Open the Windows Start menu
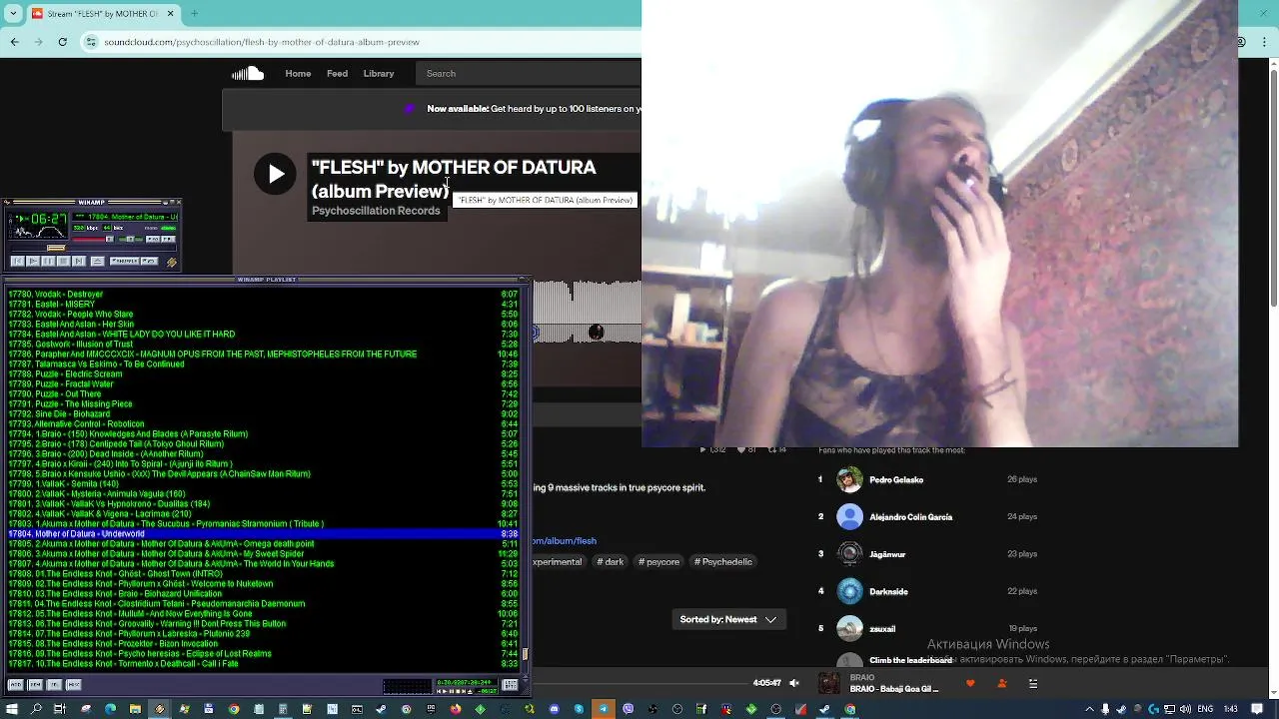Screen dimensions: 1279x719 point(12,709)
